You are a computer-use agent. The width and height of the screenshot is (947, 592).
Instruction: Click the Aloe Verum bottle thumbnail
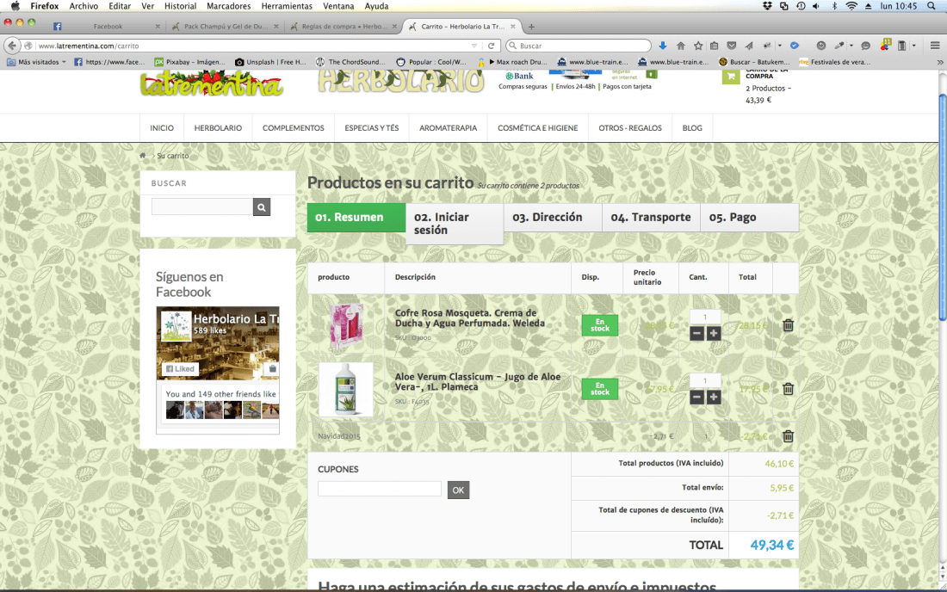pyautogui.click(x=346, y=389)
